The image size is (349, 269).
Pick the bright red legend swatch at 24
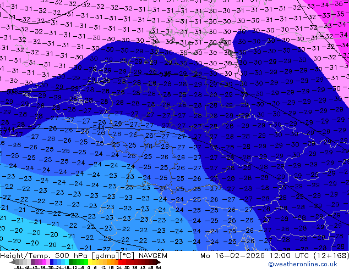120,262
